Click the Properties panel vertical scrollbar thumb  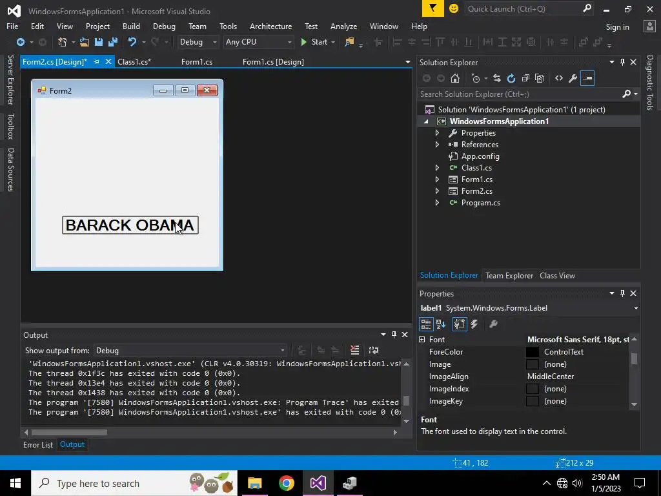point(634,358)
